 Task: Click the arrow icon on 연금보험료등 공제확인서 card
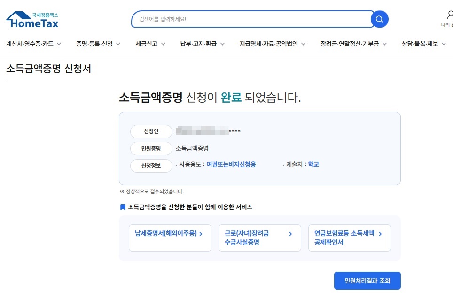click(381, 235)
